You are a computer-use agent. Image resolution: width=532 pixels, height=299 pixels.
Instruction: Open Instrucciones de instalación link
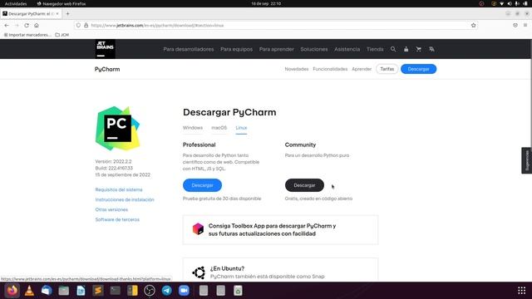(x=125, y=199)
